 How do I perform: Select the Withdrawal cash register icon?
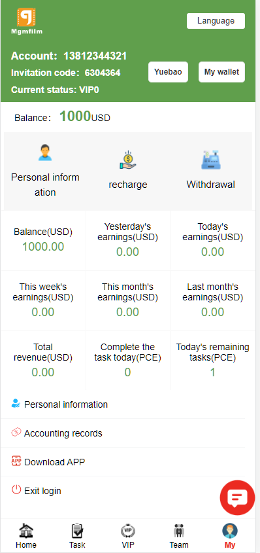click(211, 160)
